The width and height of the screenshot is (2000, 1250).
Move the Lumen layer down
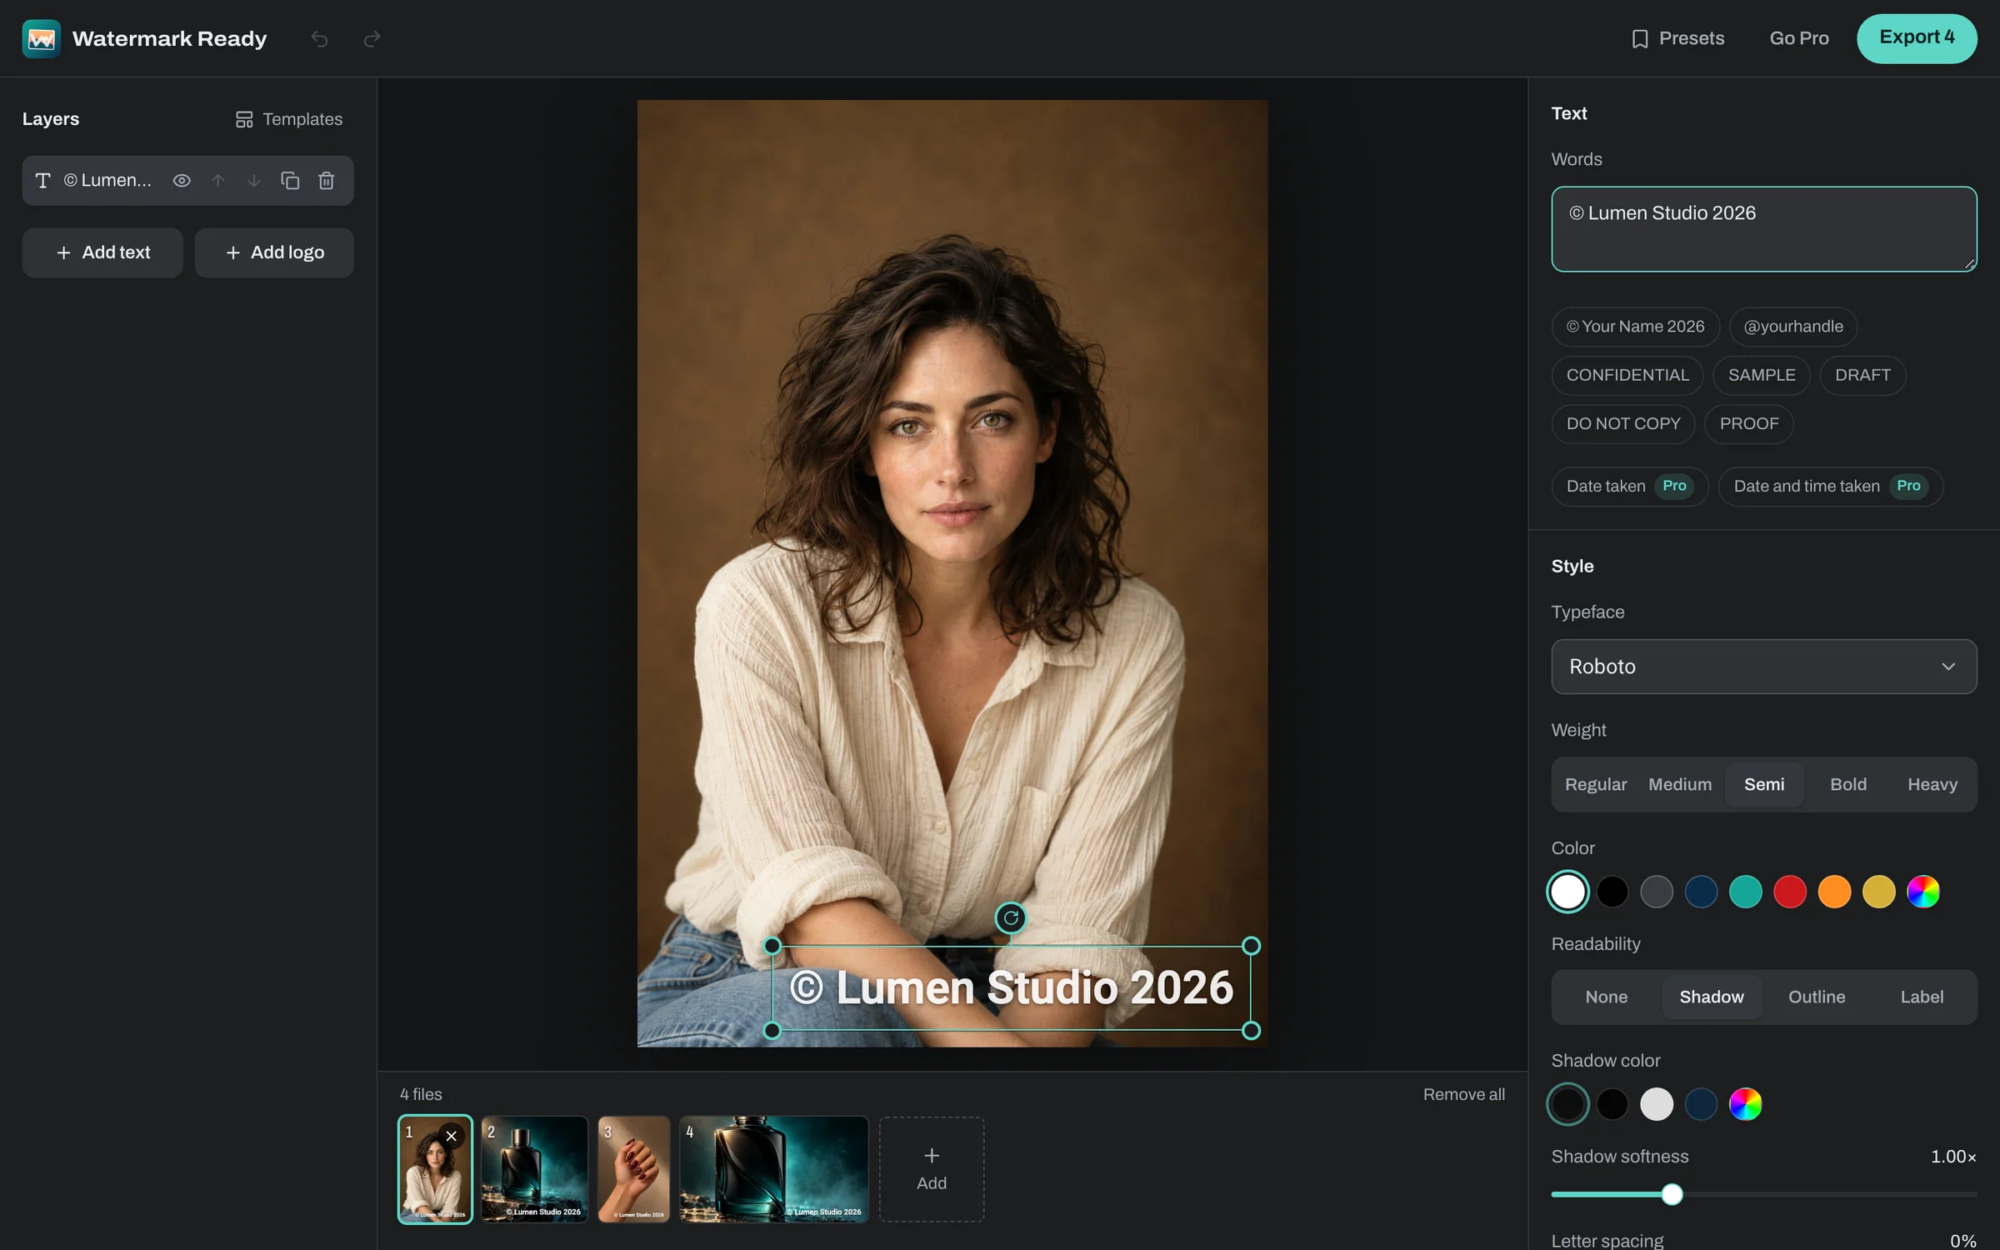pyautogui.click(x=254, y=181)
